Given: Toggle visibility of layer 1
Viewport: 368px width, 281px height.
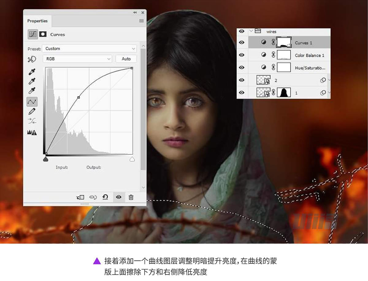Looking at the screenshot, I should tap(242, 93).
